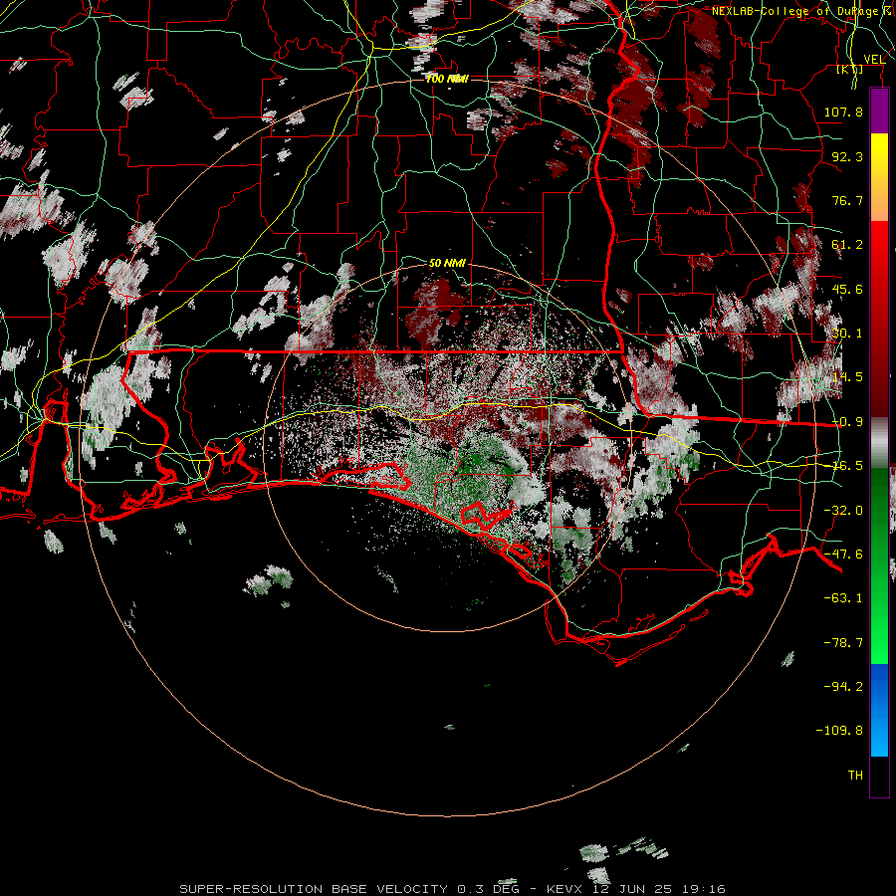896x896 pixels.
Task: Click the TH label on the scale
Action: click(855, 776)
